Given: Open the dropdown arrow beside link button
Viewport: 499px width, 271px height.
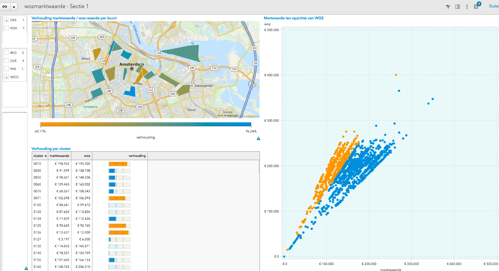Looking at the screenshot, I should [x=14, y=7].
